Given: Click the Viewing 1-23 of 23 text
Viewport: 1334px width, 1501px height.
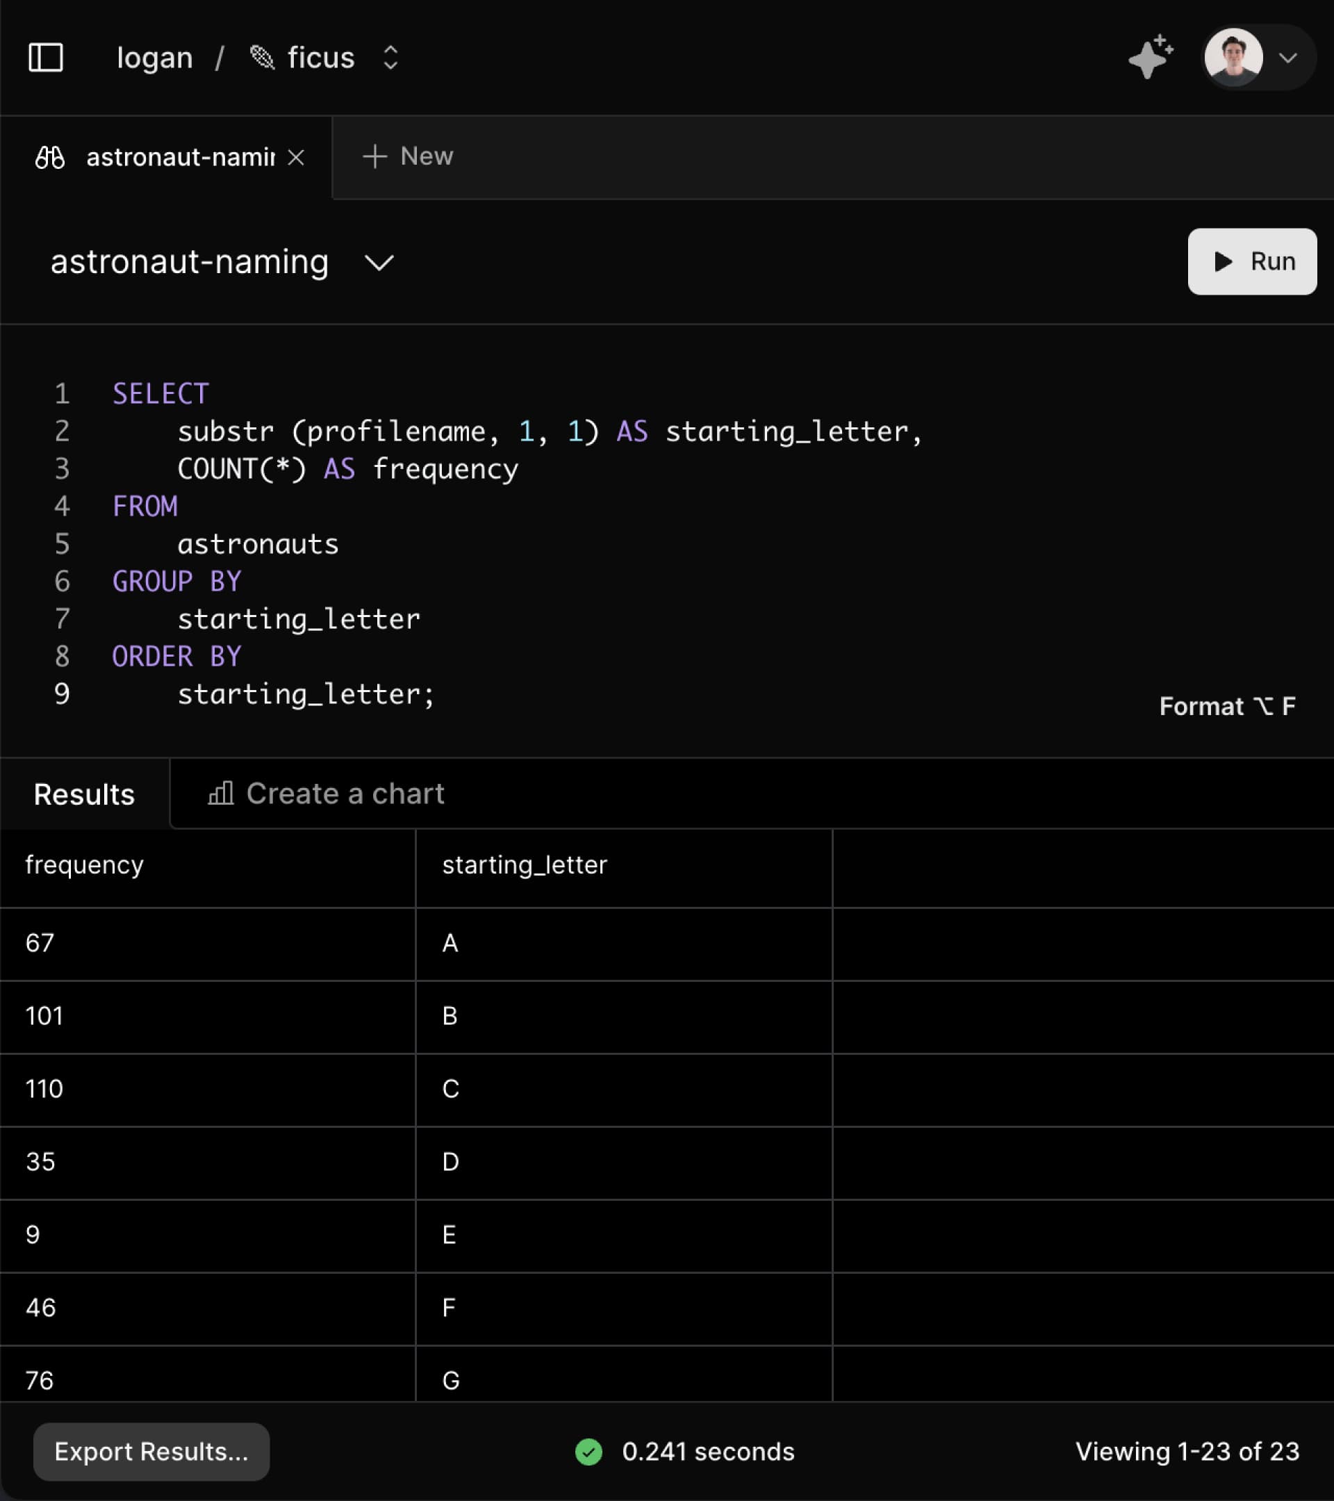Looking at the screenshot, I should (x=1187, y=1452).
